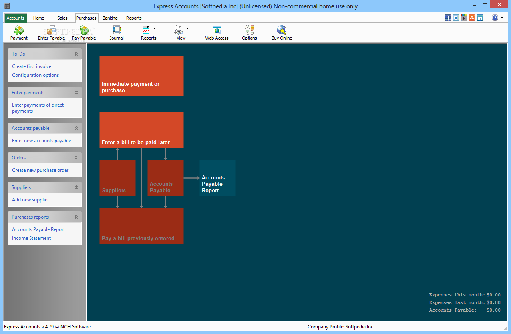The image size is (511, 334).
Task: Click Pay a bill previously entered tile
Action: 141,226
